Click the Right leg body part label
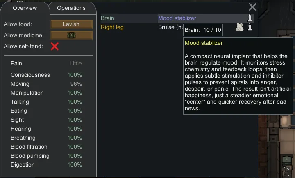Image resolution: width=295 pixels, height=178 pixels. (x=112, y=27)
